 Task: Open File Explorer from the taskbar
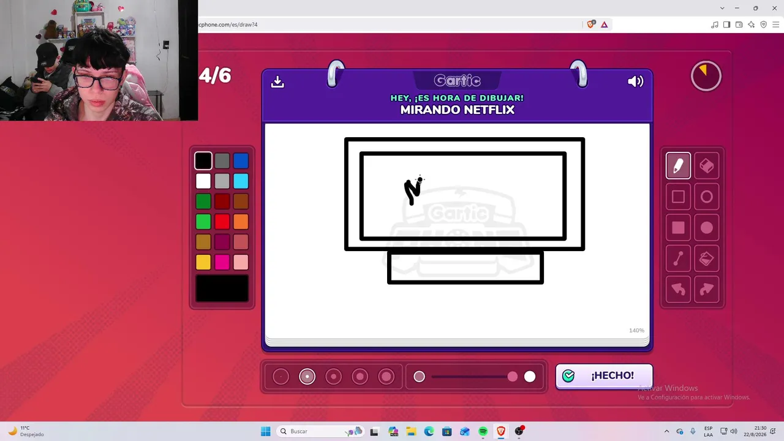pyautogui.click(x=411, y=431)
